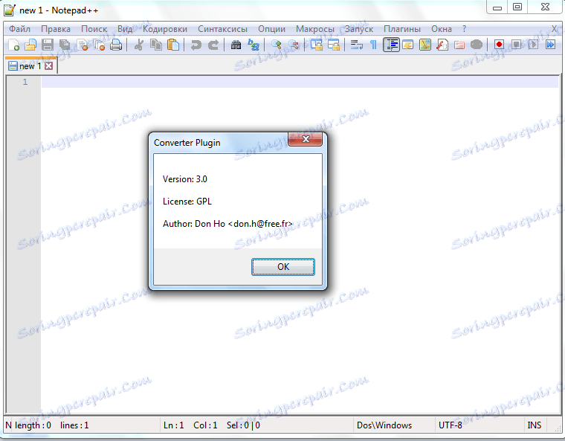The height and width of the screenshot is (441, 565).
Task: Click the Save All toolbar icon
Action: click(x=65, y=45)
